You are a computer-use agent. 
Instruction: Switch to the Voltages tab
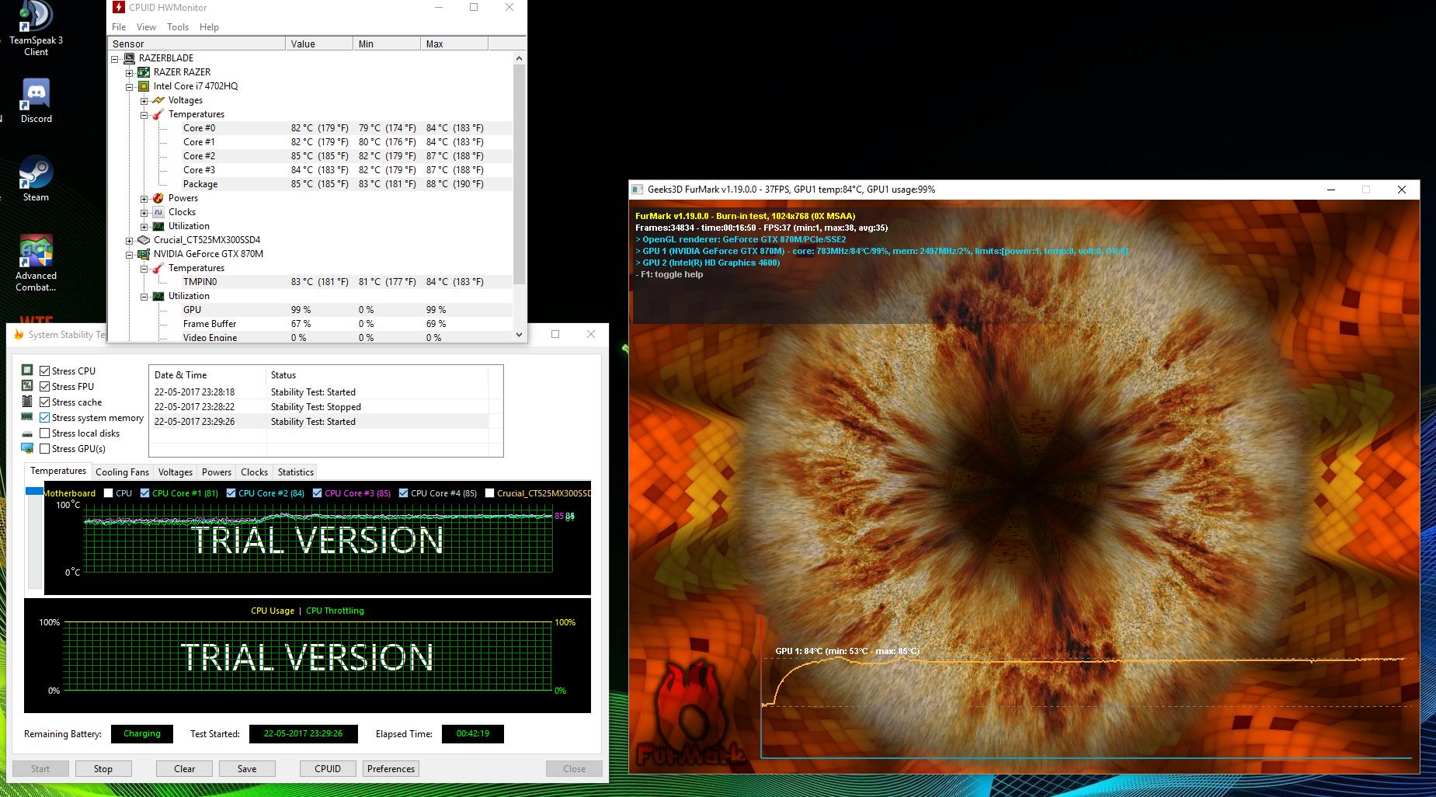point(176,472)
